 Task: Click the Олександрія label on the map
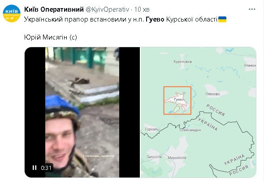(x=190, y=130)
